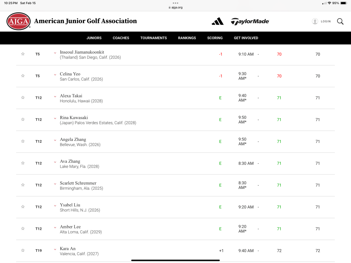Open the Rankings menu
This screenshot has width=351, height=263.
tap(187, 38)
